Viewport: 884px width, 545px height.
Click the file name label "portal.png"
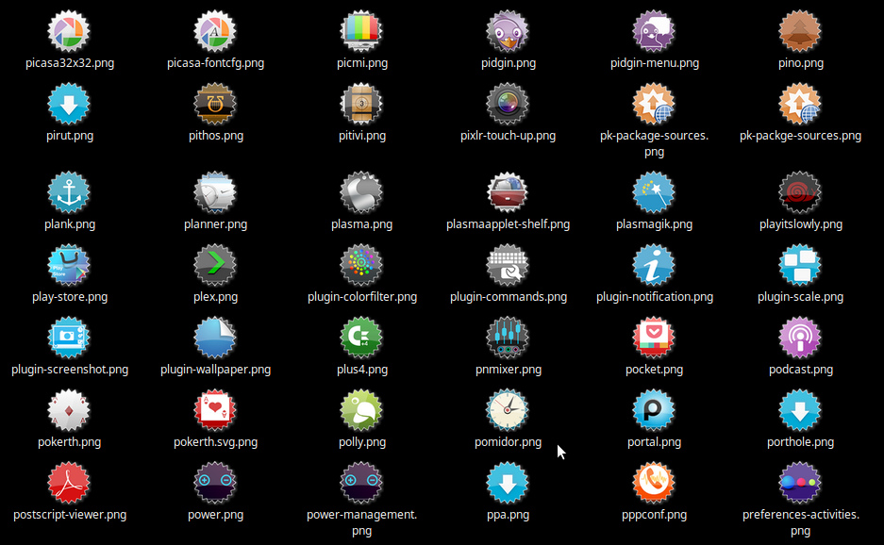click(x=654, y=442)
